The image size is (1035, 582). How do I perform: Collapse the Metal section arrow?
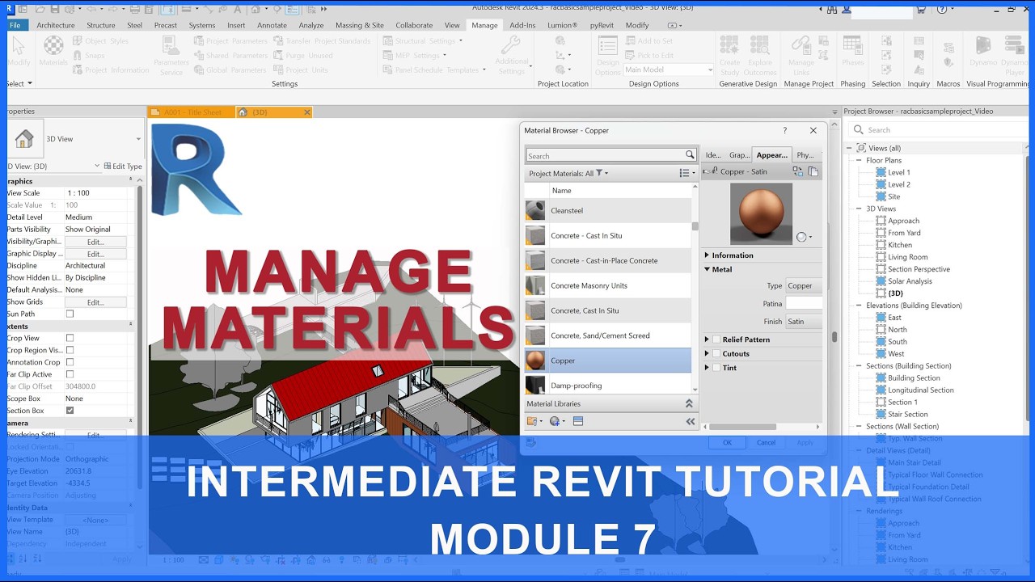coord(707,269)
